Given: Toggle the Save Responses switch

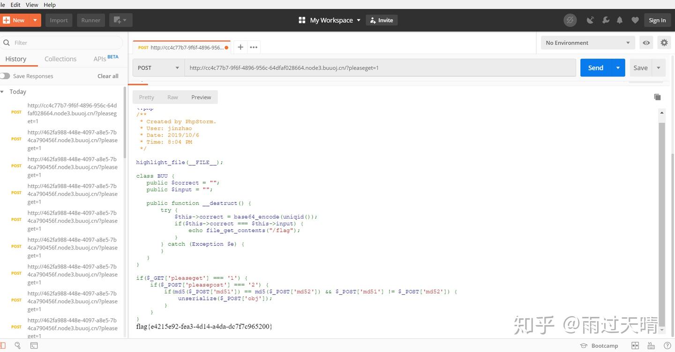Looking at the screenshot, I should (x=5, y=76).
